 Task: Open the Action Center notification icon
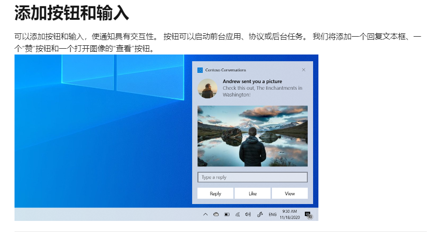tap(308, 215)
